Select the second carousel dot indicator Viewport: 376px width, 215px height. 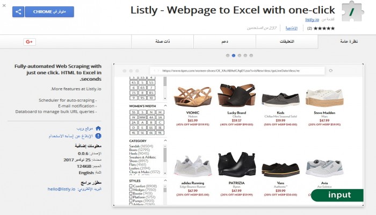pos(234,55)
